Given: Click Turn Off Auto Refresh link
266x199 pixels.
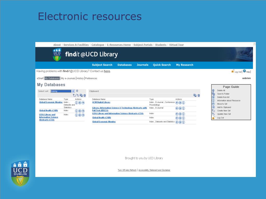Looking at the screenshot, I should (x=127, y=170).
